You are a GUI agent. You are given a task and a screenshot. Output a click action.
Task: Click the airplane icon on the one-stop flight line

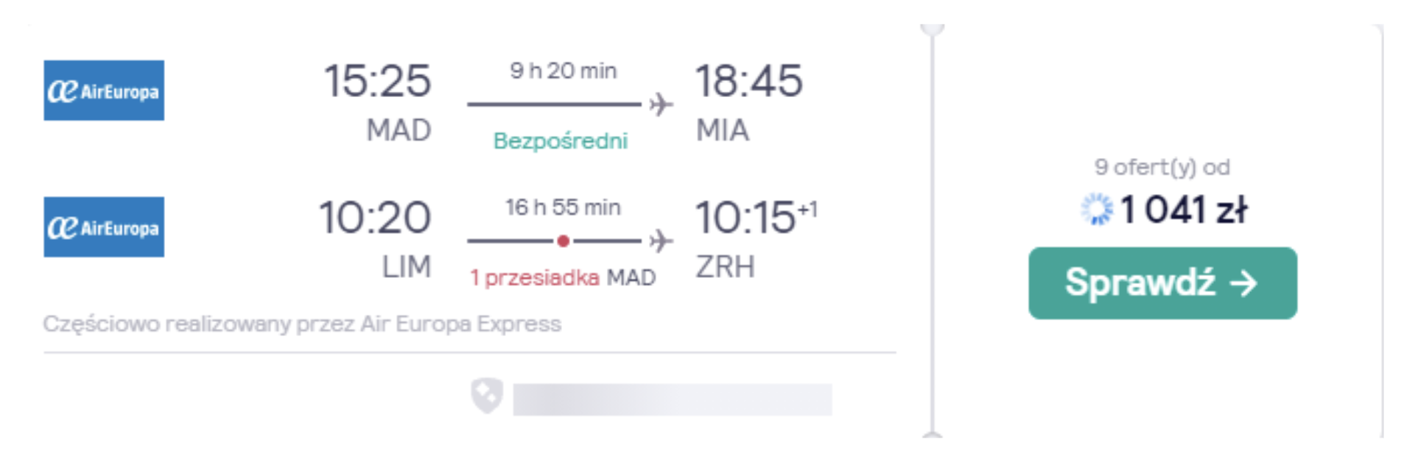[x=661, y=241]
